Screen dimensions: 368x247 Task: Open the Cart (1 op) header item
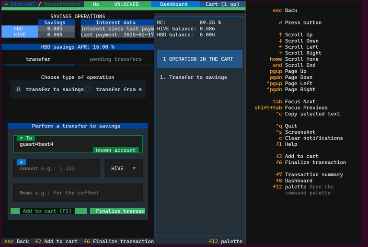pyautogui.click(x=222, y=4)
